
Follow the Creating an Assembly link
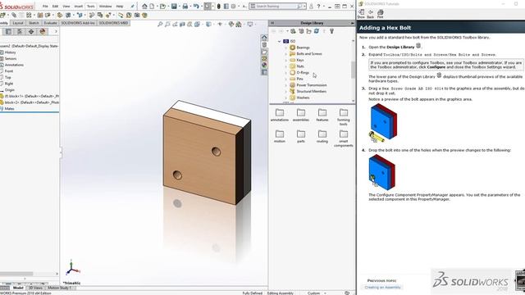point(382,288)
